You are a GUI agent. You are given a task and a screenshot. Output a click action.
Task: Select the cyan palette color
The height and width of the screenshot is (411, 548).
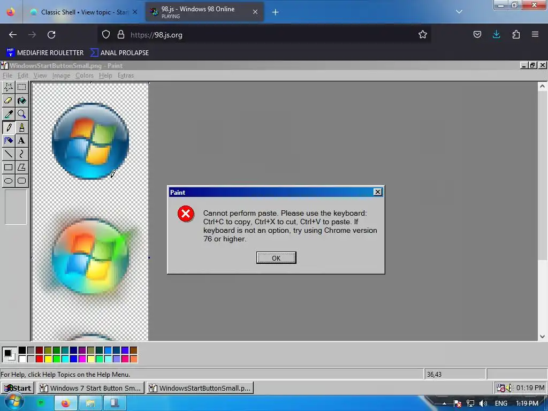[65, 359]
